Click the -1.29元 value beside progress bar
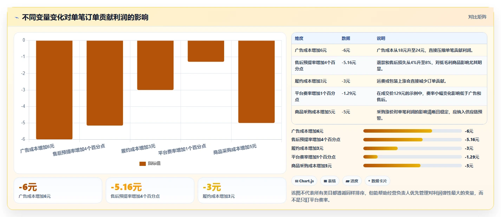 click(471, 157)
